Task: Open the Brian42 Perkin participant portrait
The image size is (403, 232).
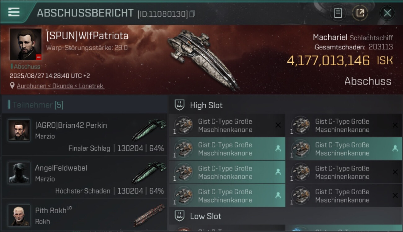Action: click(19, 130)
